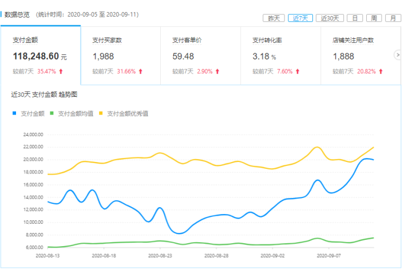Click the right arrow to show more metrics
The image size is (412, 269).
coord(398,55)
